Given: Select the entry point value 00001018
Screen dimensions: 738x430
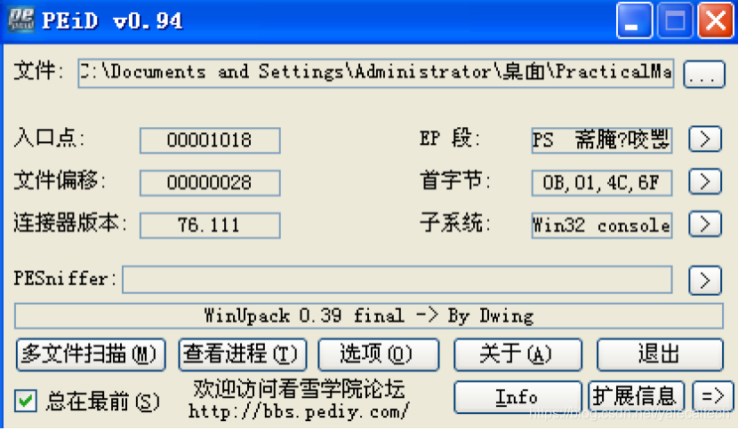Looking at the screenshot, I should [210, 140].
